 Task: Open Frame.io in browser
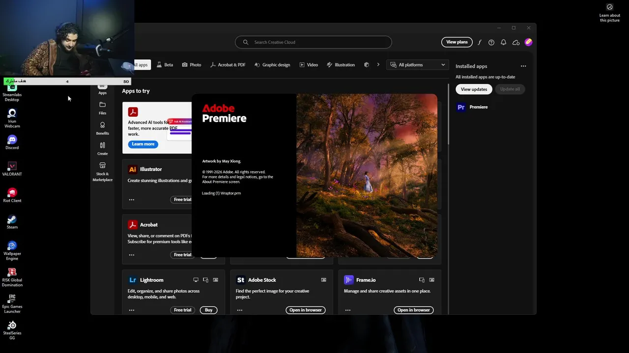coord(414,310)
